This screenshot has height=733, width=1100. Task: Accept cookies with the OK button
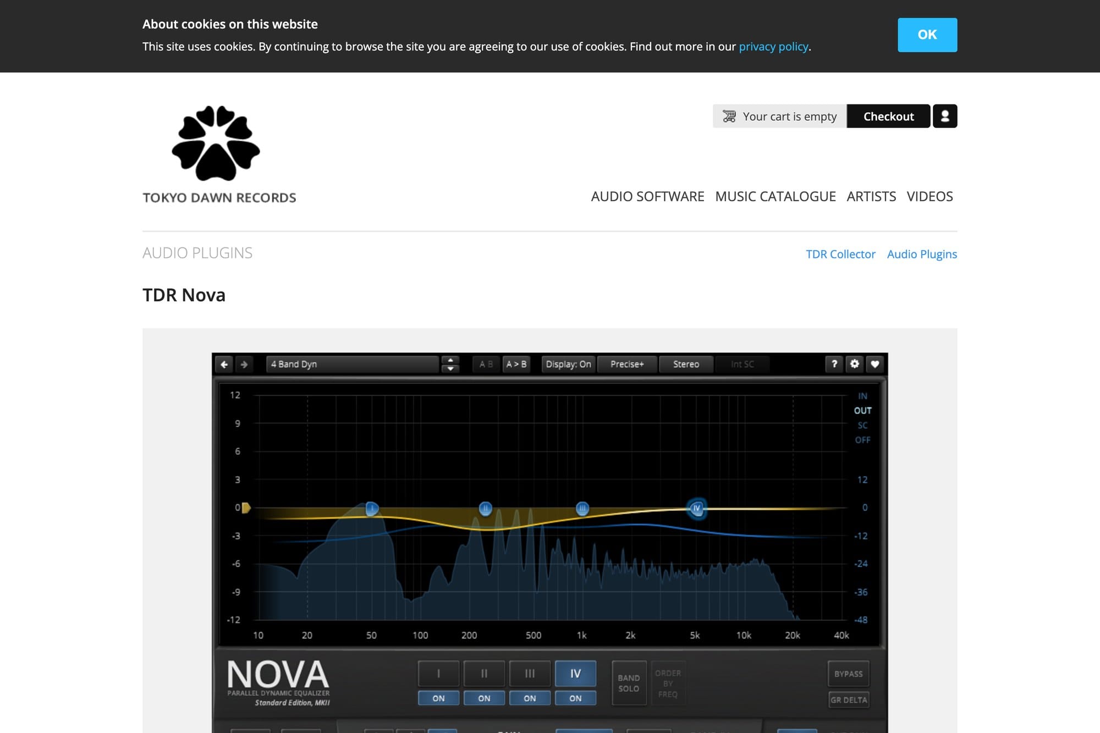click(x=927, y=35)
